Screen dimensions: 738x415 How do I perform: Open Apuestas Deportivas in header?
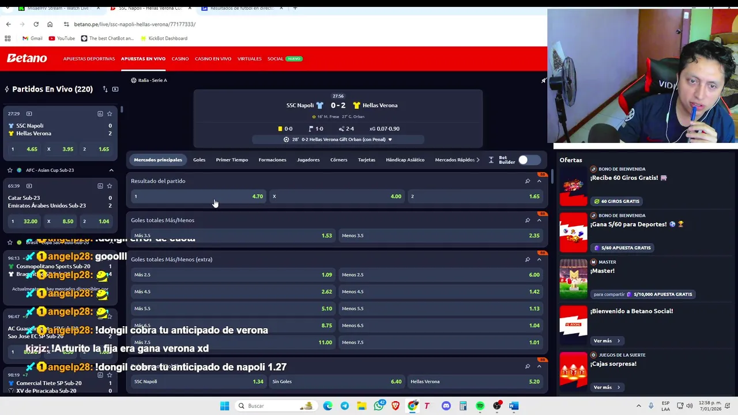[89, 59]
